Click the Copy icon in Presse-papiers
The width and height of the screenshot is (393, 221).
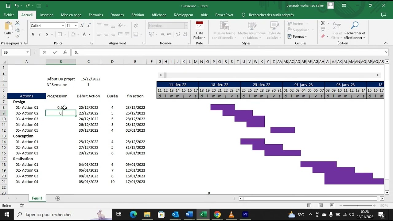tap(18, 30)
